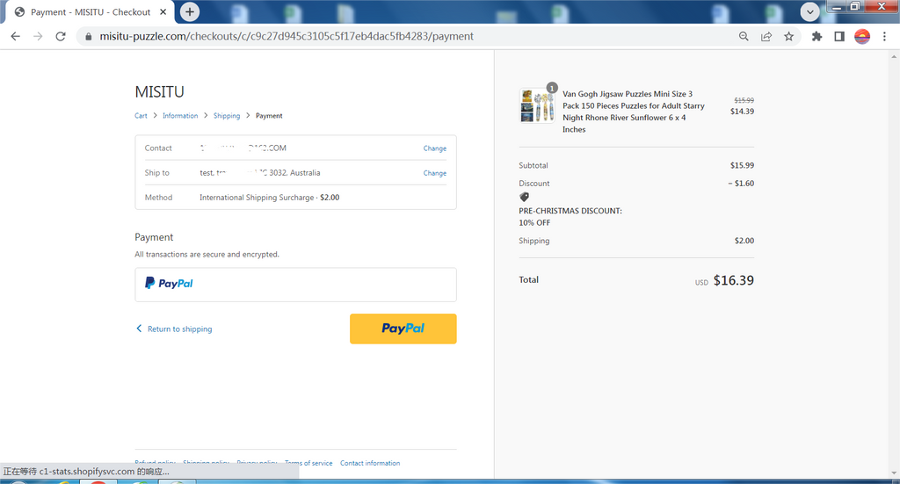900x484 pixels.
Task: Reload the checkout page
Action: pos(61,36)
